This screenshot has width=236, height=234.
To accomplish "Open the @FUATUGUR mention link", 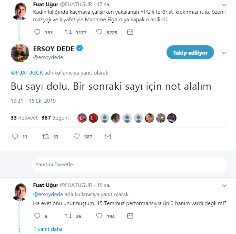I will [x=27, y=73].
